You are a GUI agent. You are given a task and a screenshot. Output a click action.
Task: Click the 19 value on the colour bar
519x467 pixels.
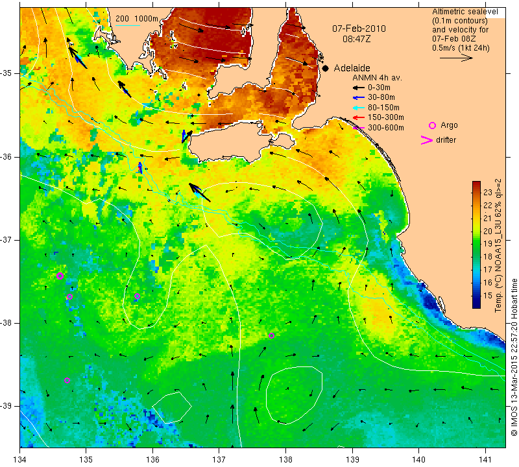488,244
